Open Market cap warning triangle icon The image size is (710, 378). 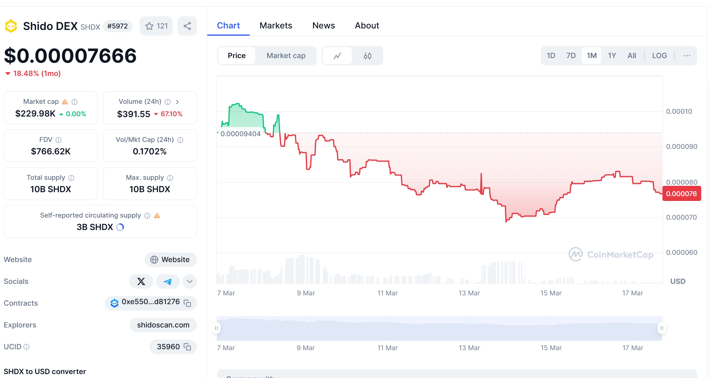(65, 102)
